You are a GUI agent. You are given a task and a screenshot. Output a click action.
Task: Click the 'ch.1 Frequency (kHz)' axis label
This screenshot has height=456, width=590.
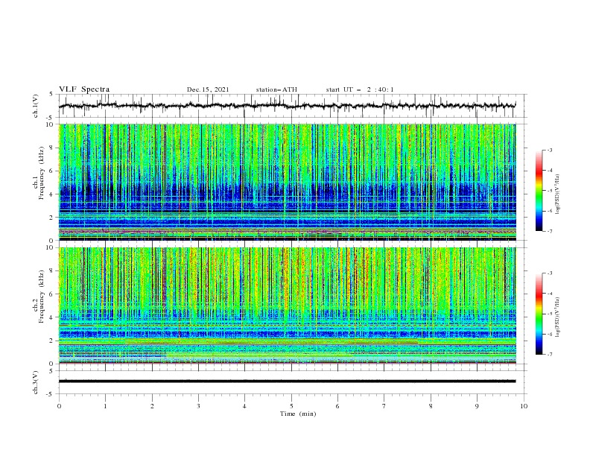(38, 171)
